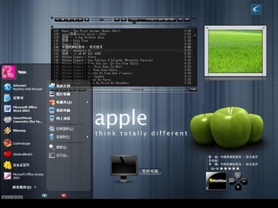
Task: Click the red shutdown X button
Action: [64, 195]
